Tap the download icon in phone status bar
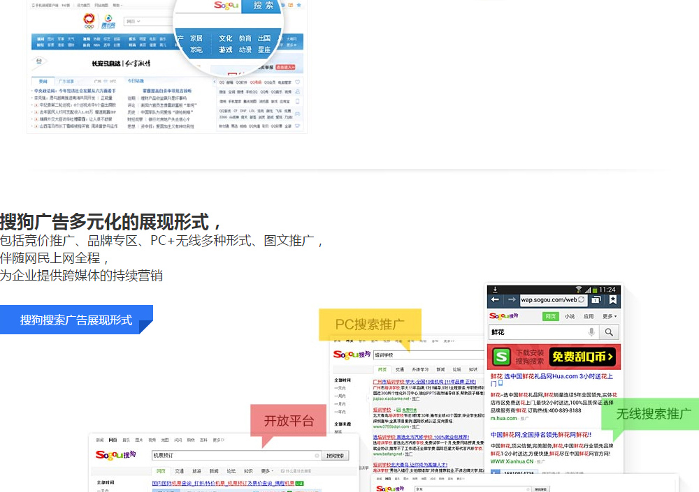 495,290
